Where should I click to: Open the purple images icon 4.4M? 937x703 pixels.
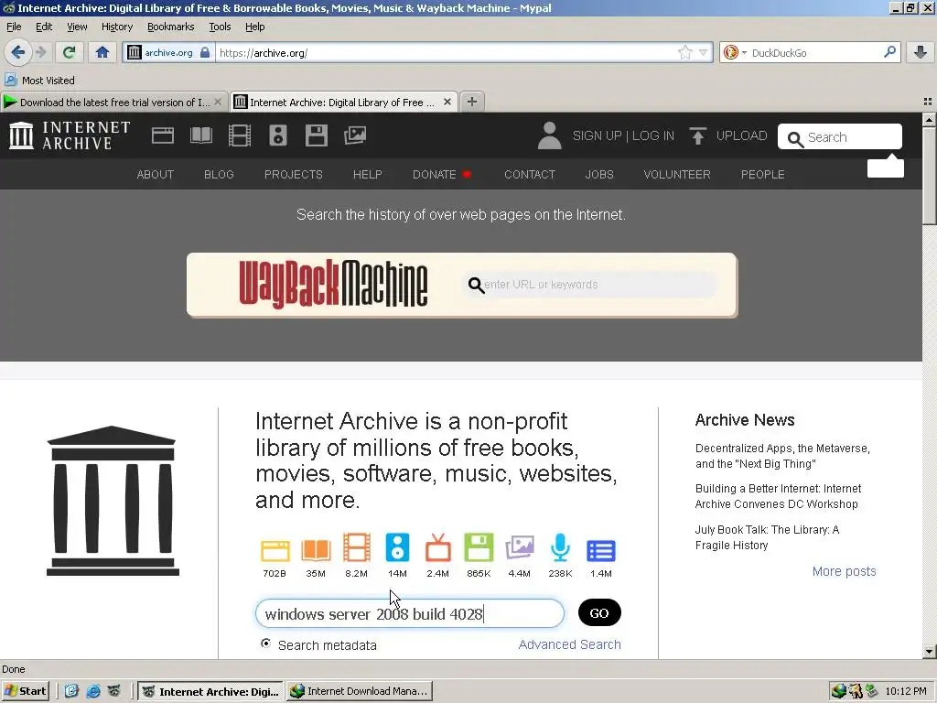click(520, 547)
